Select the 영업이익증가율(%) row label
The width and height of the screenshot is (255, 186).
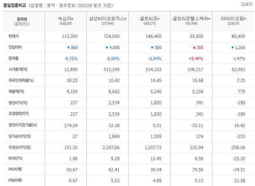coord(23,125)
